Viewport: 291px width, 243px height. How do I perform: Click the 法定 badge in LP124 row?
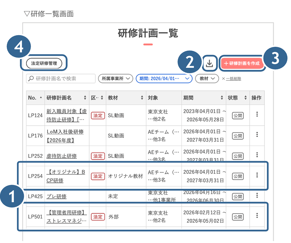click(x=98, y=115)
